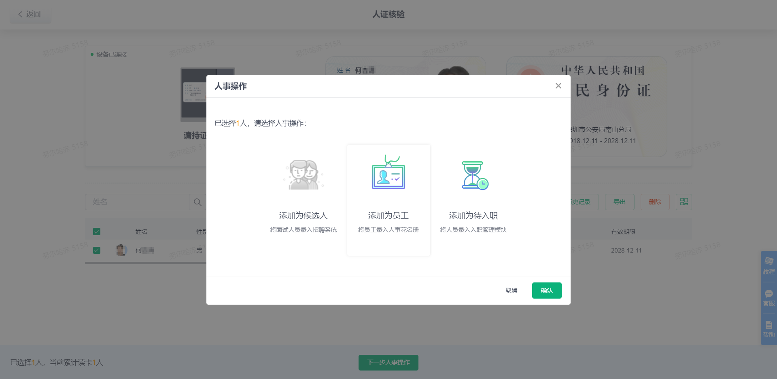Close the 人事操作 dialog
The width and height of the screenshot is (777, 379).
point(558,86)
